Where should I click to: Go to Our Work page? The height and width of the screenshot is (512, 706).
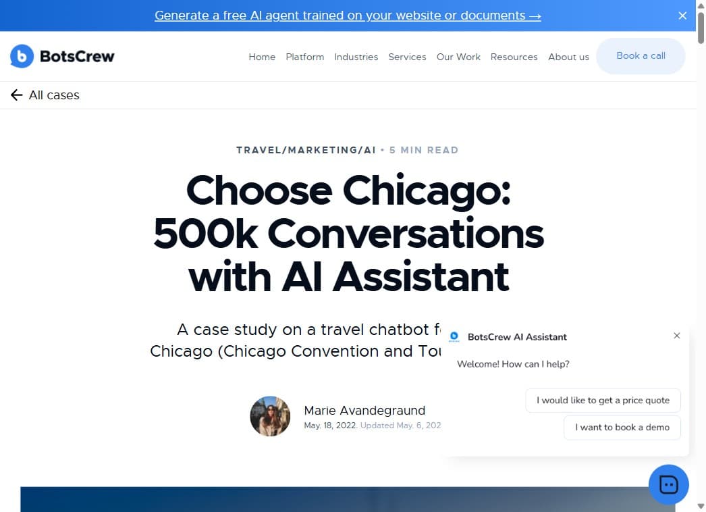tap(458, 57)
